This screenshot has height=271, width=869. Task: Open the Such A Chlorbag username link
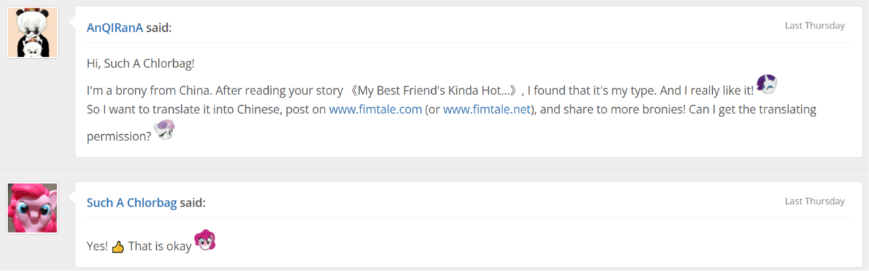point(132,203)
